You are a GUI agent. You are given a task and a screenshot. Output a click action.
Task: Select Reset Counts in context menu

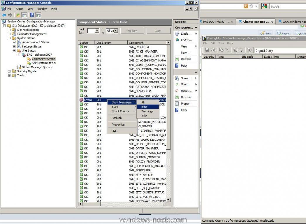tap(122, 111)
